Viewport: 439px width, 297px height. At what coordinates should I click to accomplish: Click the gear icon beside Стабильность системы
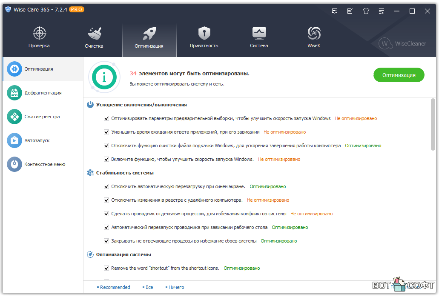90,173
